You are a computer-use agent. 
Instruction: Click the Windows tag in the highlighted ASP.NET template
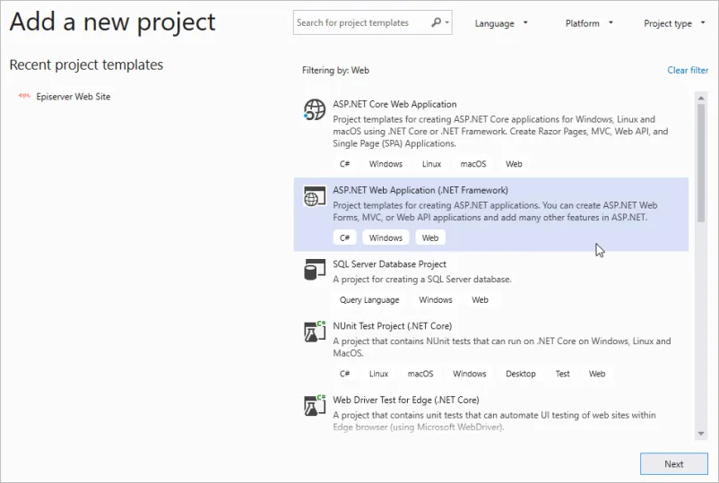click(385, 237)
